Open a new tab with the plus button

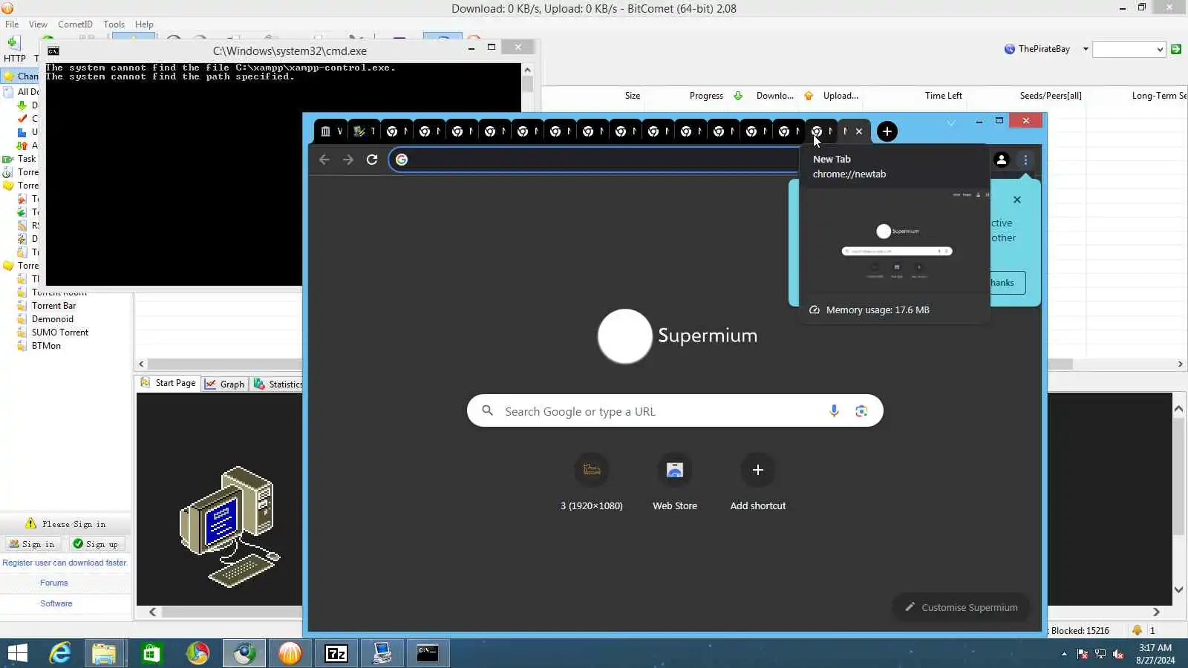click(887, 131)
